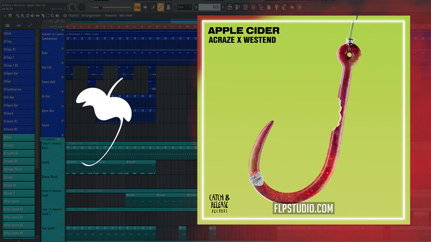
Task: Collapse the Instruments track group
Action: tap(59, 139)
